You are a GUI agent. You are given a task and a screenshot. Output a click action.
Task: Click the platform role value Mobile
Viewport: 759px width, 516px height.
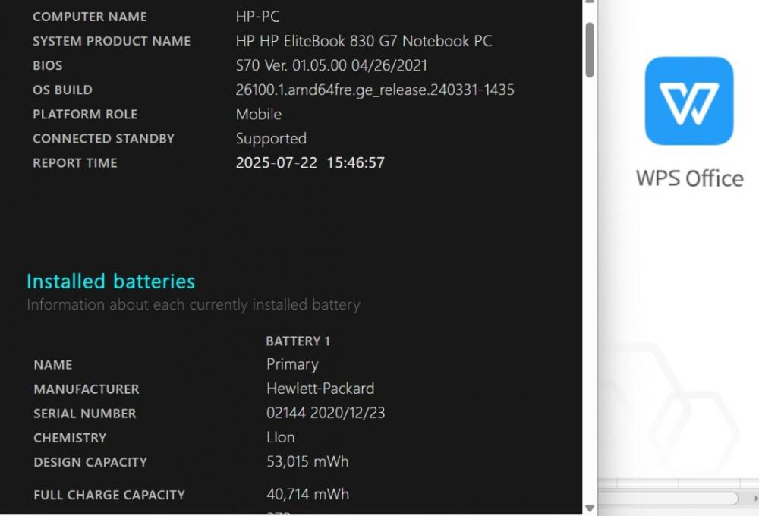259,115
